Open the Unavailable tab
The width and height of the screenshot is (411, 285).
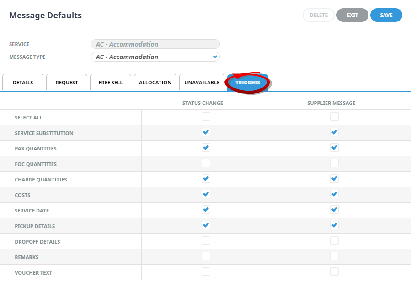click(x=202, y=83)
